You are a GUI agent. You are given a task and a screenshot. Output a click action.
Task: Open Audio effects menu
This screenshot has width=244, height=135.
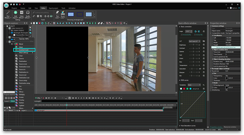point(28,15)
